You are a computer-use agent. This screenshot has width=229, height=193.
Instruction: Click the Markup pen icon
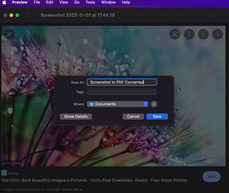(x=179, y=15)
